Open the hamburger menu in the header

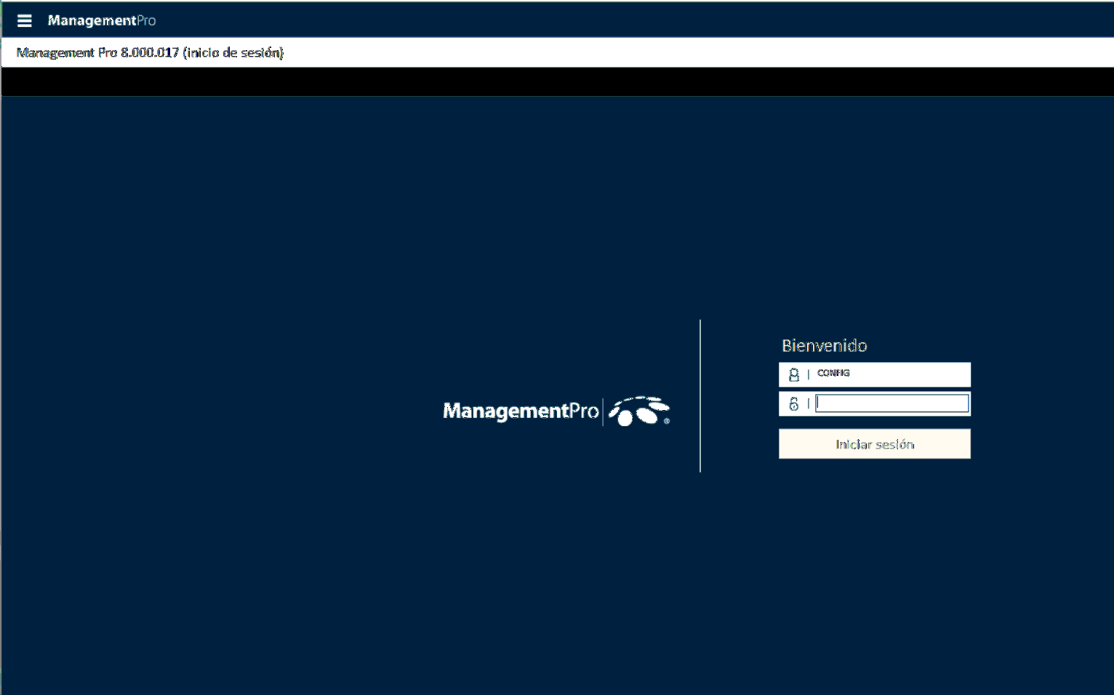point(24,20)
